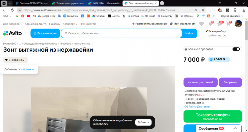Expand the Для бизнеса dropdown
The height and width of the screenshot is (132, 248).
12,24
